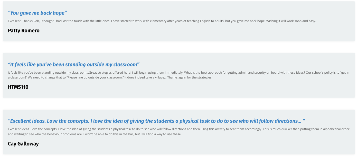Click "Thanks again for the strategies." sentence
This screenshot has width=358, height=158.
[190, 77]
